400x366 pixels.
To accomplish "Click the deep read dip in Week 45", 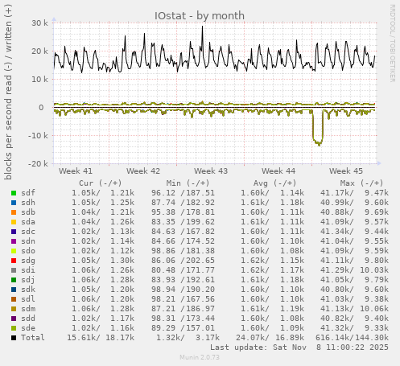I will [318, 127].
